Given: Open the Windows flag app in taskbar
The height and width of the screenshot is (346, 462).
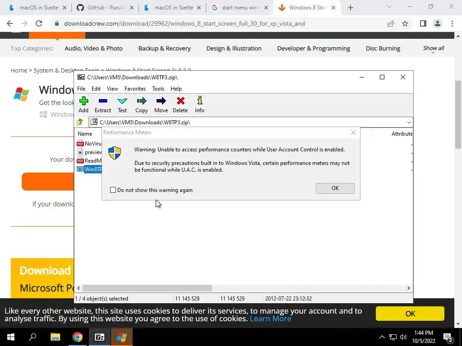Looking at the screenshot, I should click(x=122, y=337).
